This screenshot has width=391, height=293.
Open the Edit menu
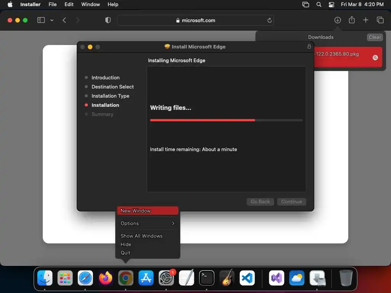(x=69, y=5)
